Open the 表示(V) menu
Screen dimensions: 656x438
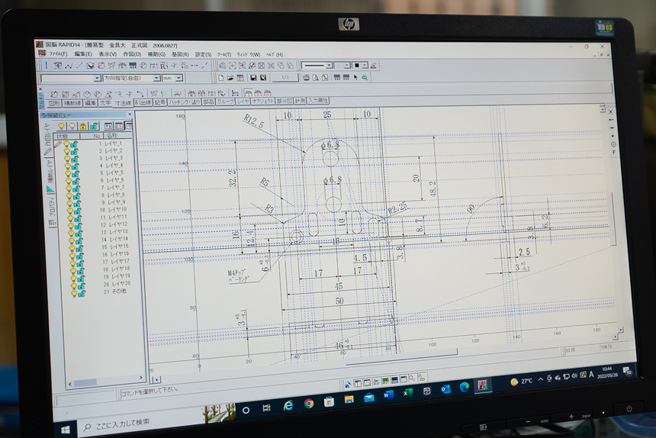(x=108, y=54)
